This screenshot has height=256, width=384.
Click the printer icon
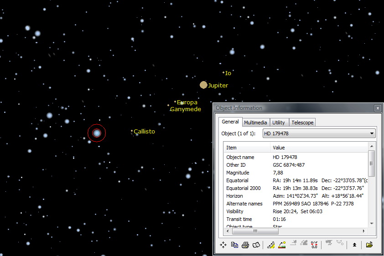point(245,245)
